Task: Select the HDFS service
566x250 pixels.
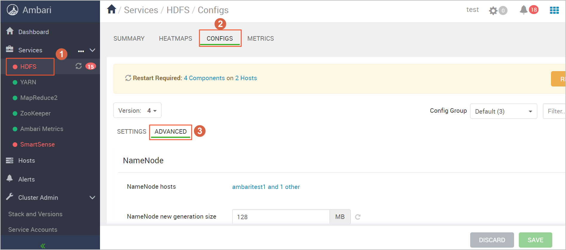Action: (x=28, y=67)
